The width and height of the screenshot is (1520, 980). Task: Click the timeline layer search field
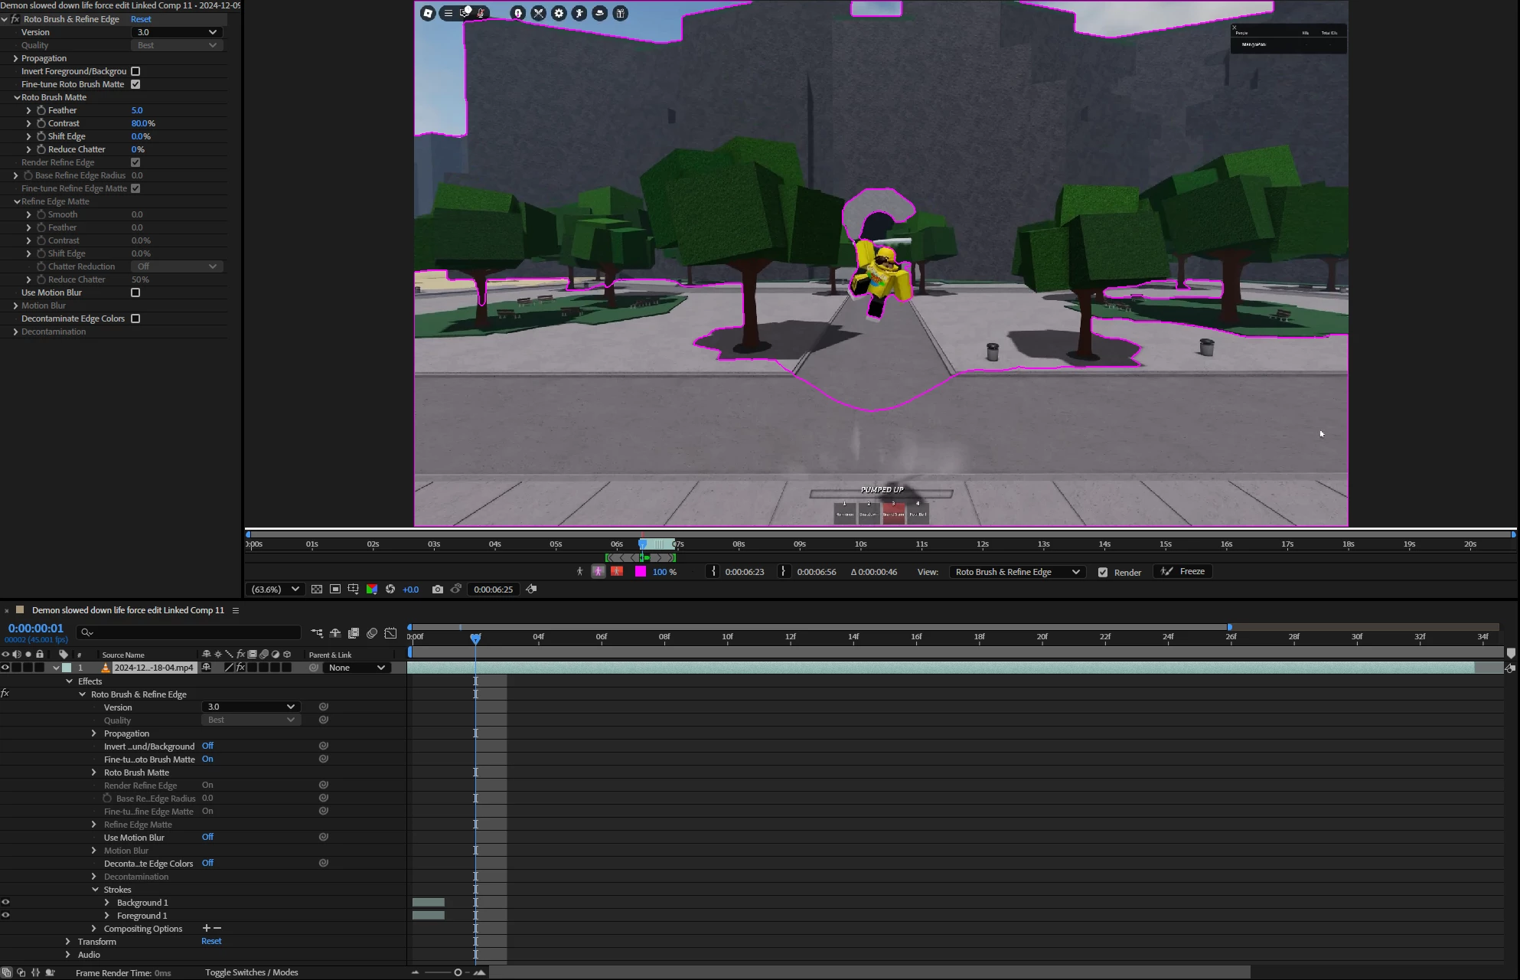click(188, 632)
